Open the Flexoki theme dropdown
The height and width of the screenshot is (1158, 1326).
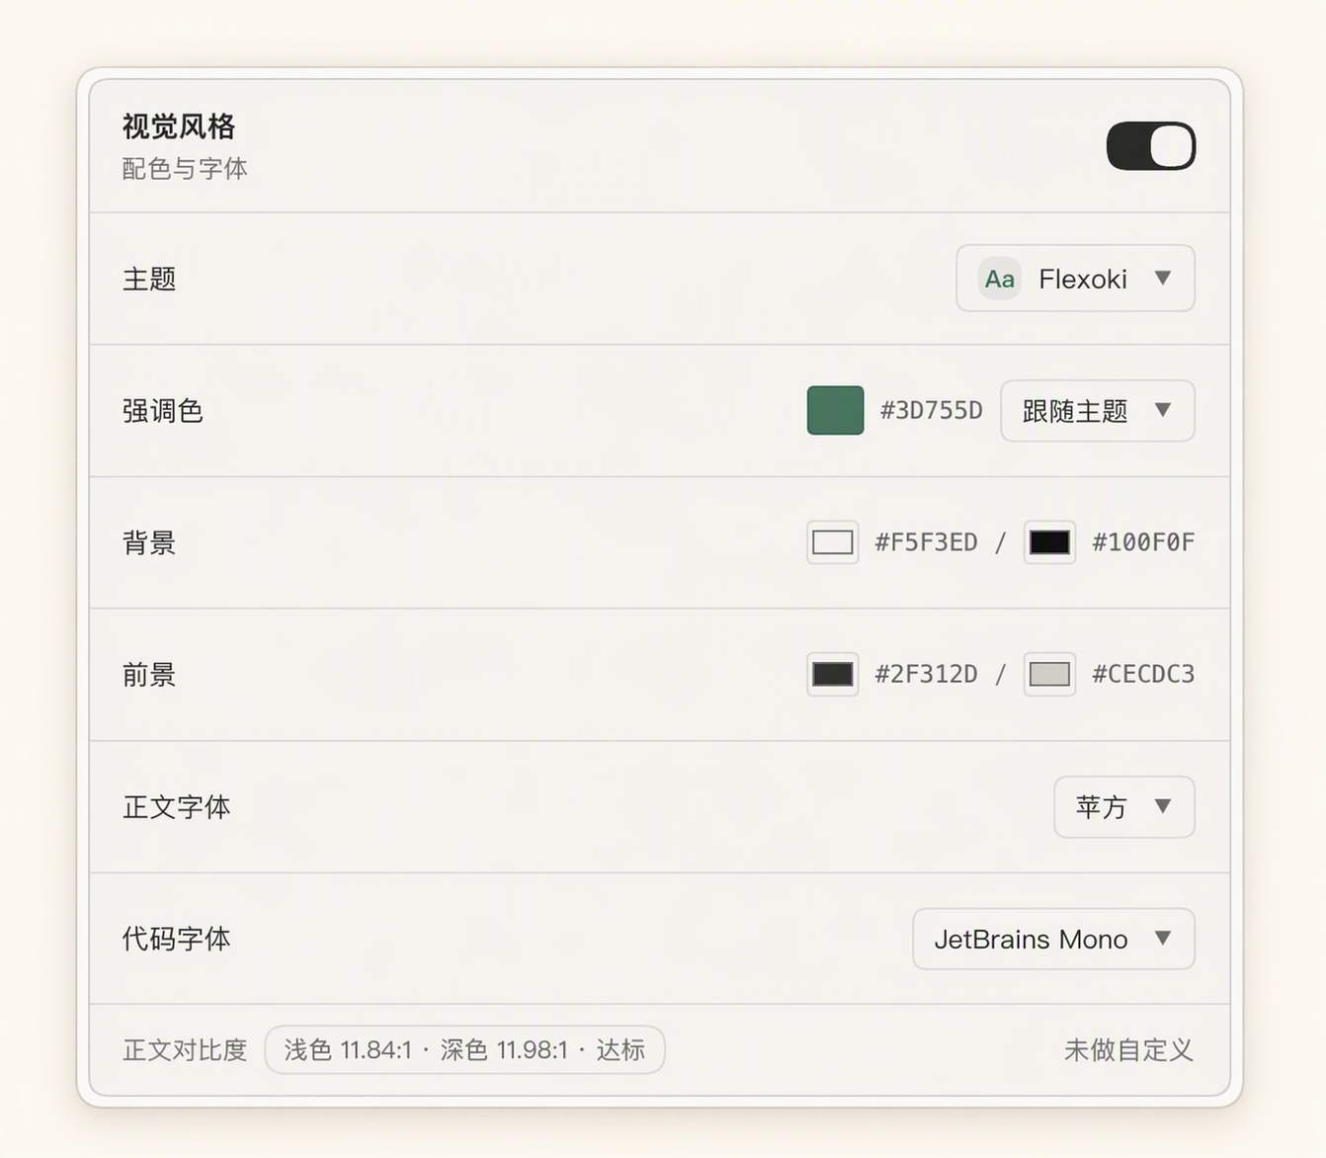pyautogui.click(x=1075, y=279)
